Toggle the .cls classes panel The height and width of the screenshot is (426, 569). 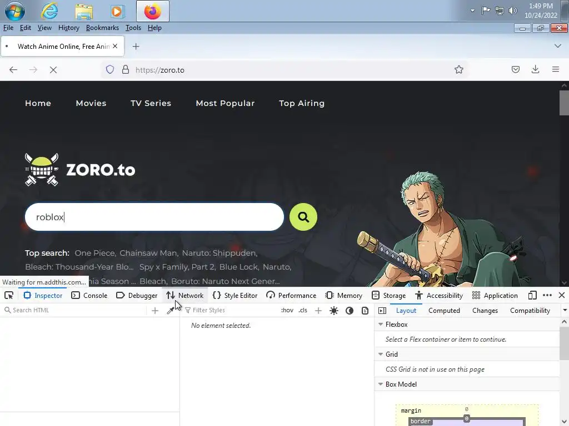(x=303, y=311)
